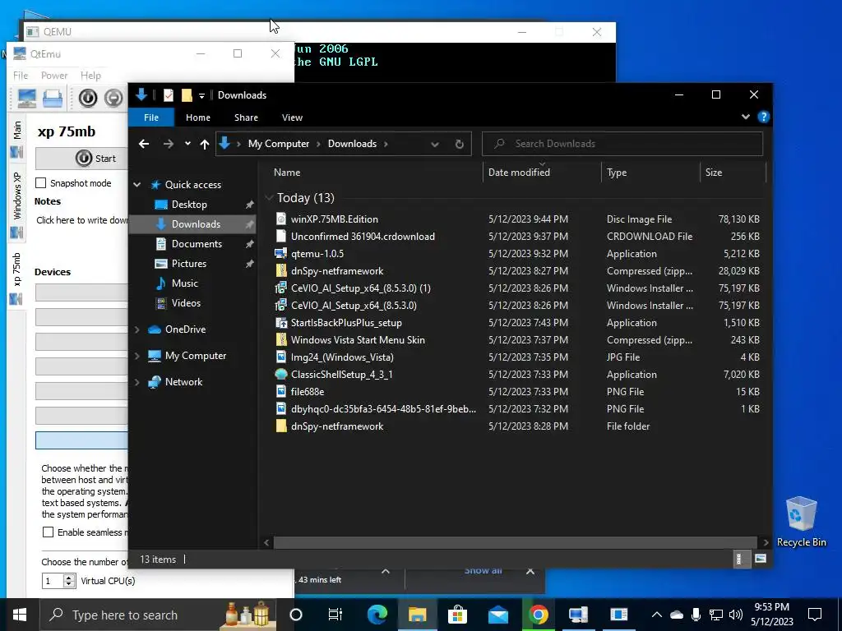This screenshot has width=842, height=631.
Task: Open Microsoft Edge from taskbar
Action: (377, 615)
